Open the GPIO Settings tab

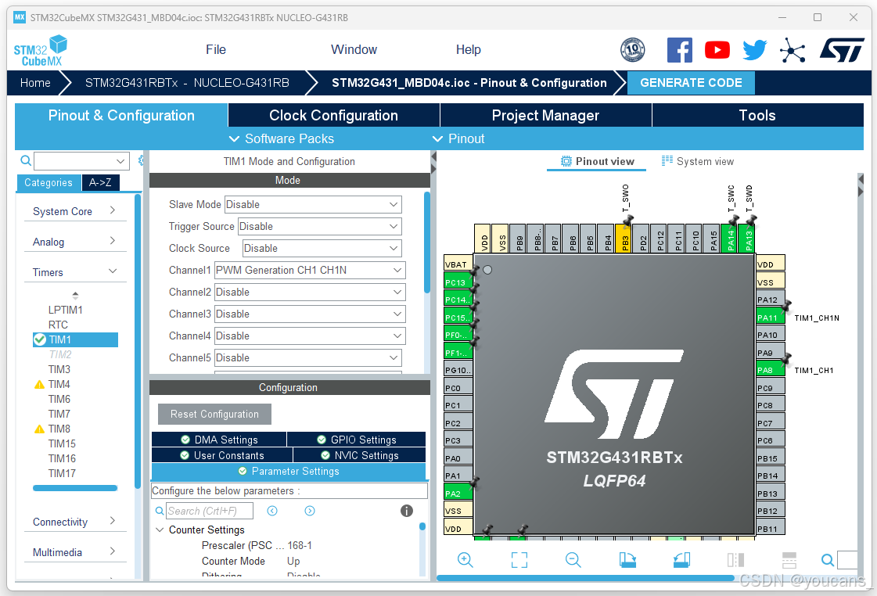(x=356, y=440)
